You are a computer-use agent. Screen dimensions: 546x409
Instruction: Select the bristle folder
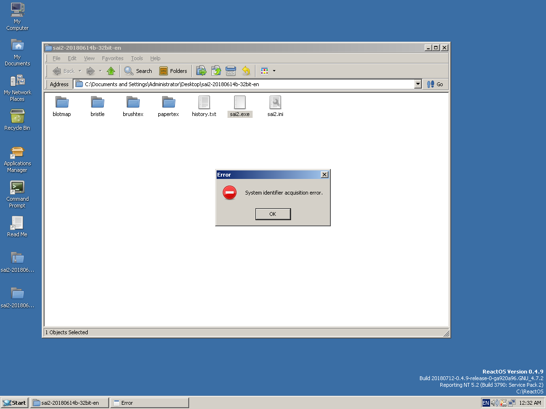pyautogui.click(x=98, y=107)
